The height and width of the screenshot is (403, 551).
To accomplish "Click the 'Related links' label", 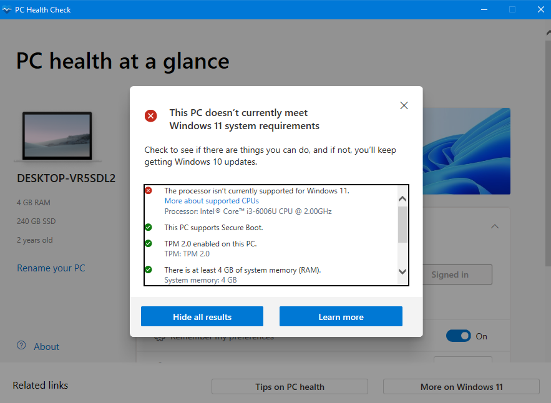I will click(41, 386).
